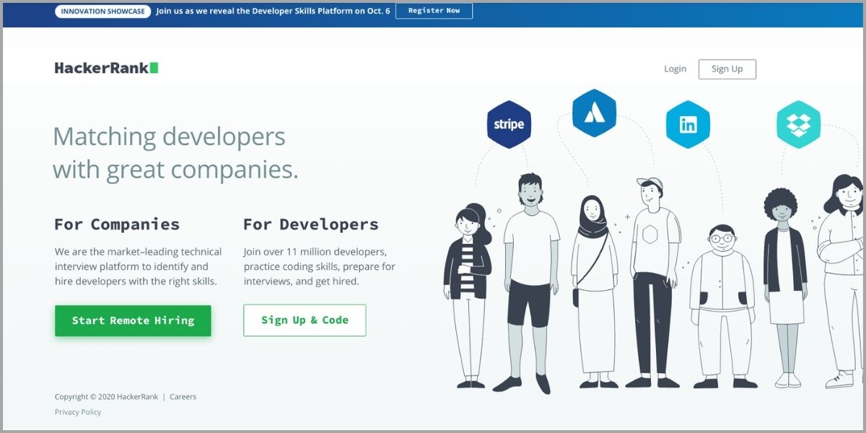Click the 'Join over 11 million developers' paragraph

tap(320, 267)
